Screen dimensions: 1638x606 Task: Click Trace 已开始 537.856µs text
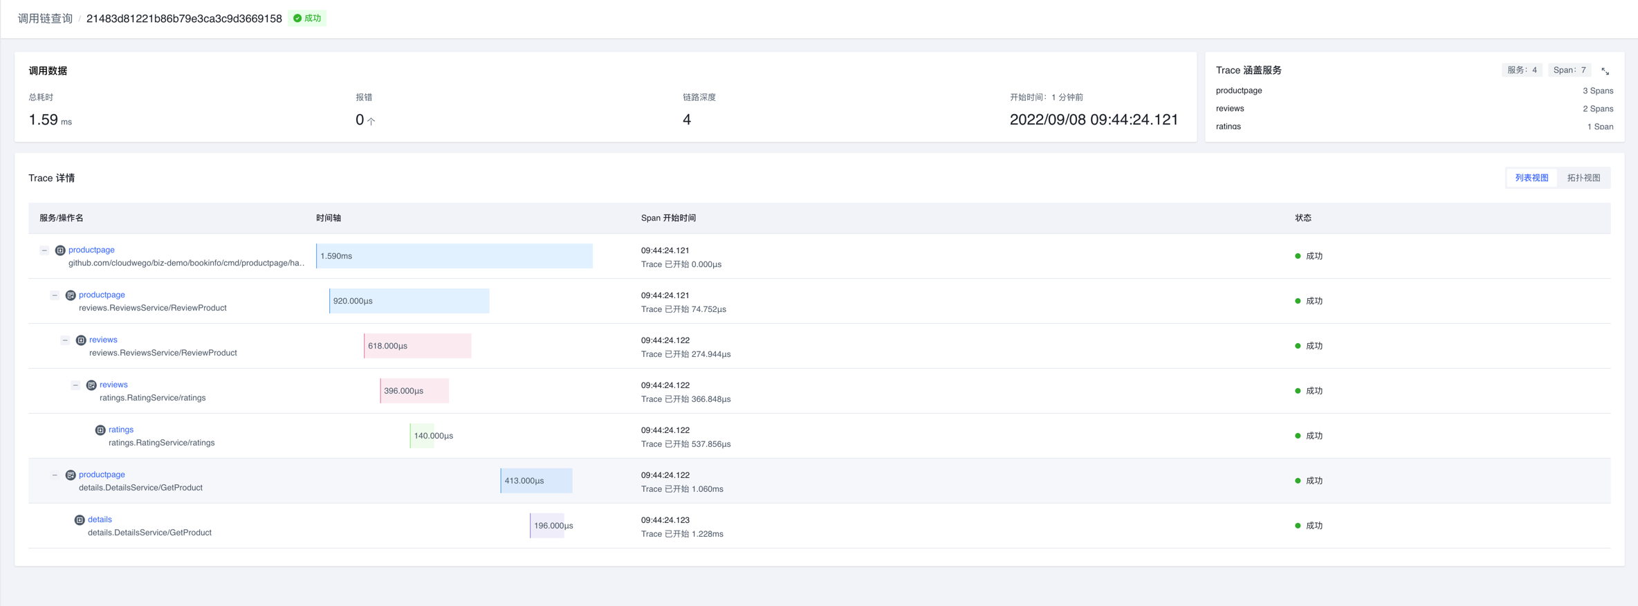(x=685, y=444)
